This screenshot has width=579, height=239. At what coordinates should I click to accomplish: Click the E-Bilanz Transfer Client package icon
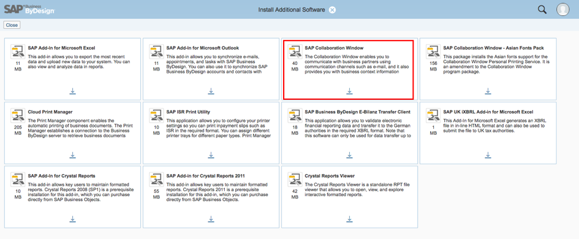tap(295, 115)
